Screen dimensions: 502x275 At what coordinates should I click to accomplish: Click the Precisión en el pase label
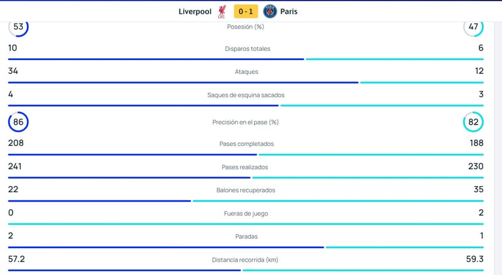[245, 122]
